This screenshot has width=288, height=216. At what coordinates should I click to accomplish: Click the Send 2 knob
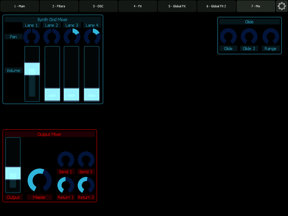pos(86,160)
